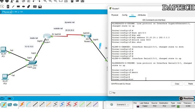Click the Add Simple PDU envelope icon
The height and width of the screenshot is (109, 195).
point(35,7)
